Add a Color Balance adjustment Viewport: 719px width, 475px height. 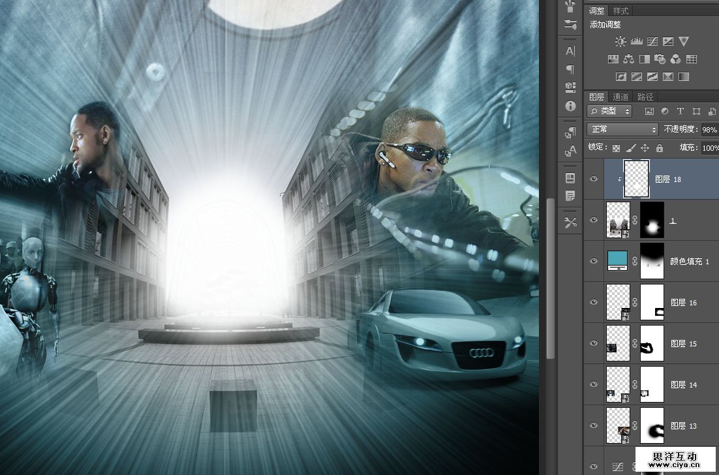tap(628, 59)
